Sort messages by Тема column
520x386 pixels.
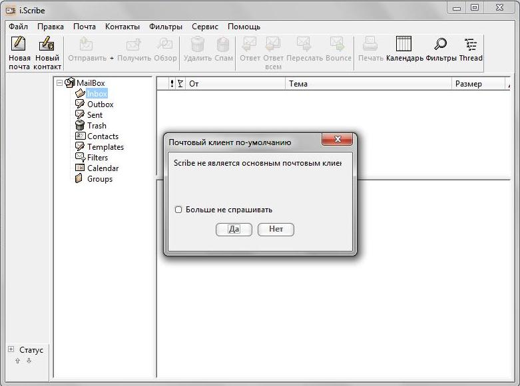point(368,84)
